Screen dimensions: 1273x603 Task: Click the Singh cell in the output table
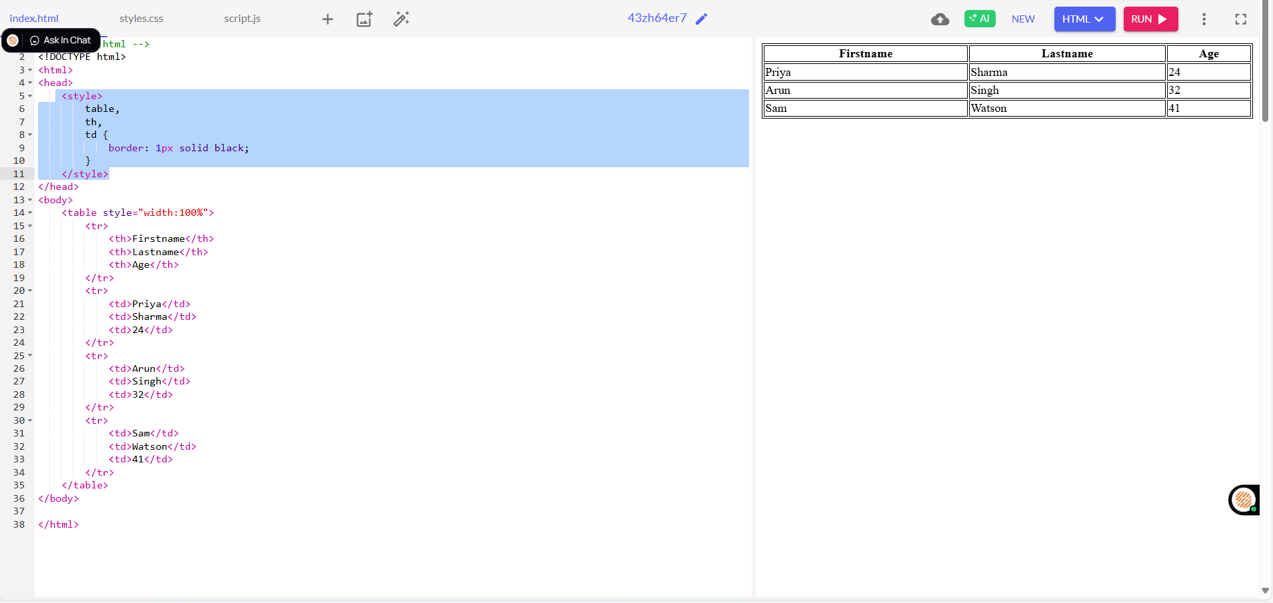click(1067, 90)
